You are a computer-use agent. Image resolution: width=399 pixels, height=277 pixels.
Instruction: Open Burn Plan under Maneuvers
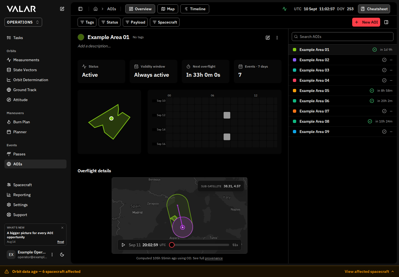tap(35, 122)
